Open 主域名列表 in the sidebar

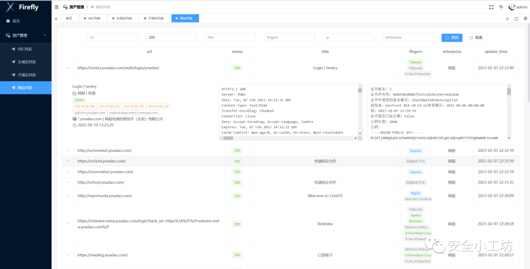click(26, 62)
